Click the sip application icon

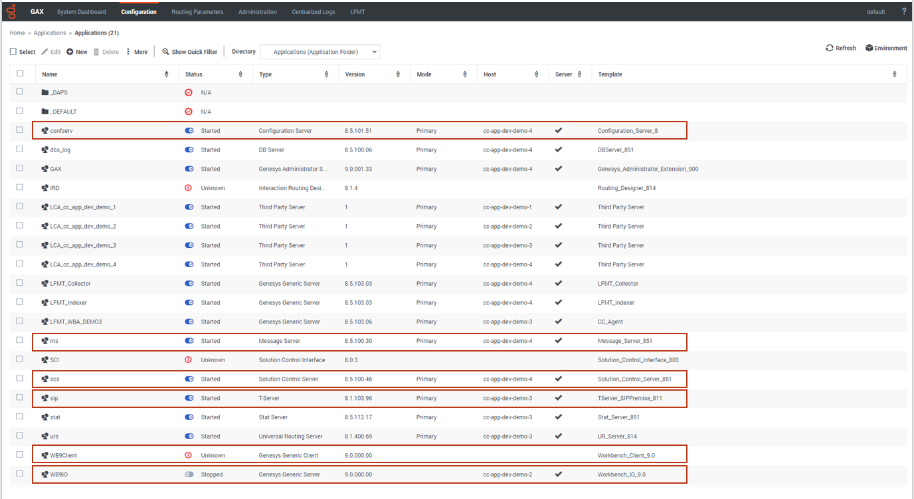pyautogui.click(x=45, y=398)
